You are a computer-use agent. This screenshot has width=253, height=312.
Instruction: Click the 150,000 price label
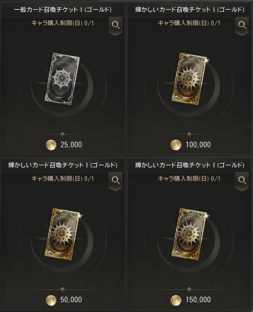pos(198,300)
